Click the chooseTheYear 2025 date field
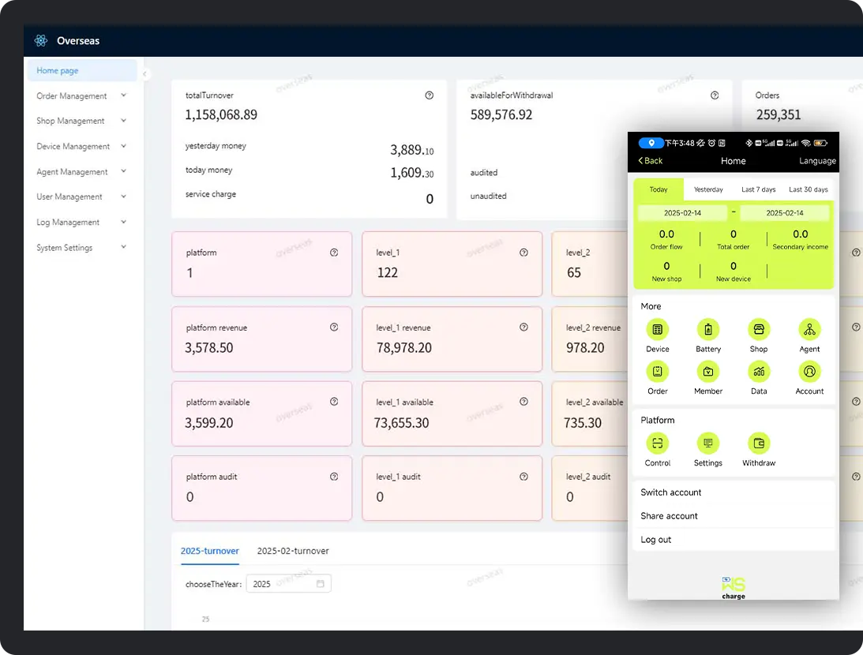 [288, 584]
